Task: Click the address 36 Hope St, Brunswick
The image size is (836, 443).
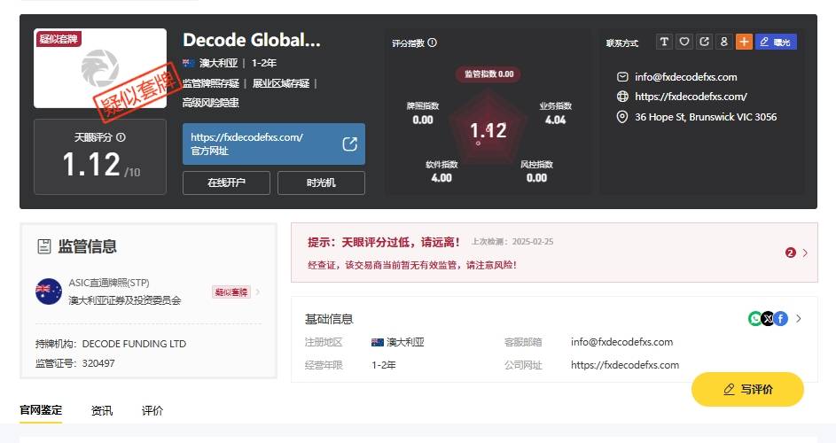Action: point(706,117)
